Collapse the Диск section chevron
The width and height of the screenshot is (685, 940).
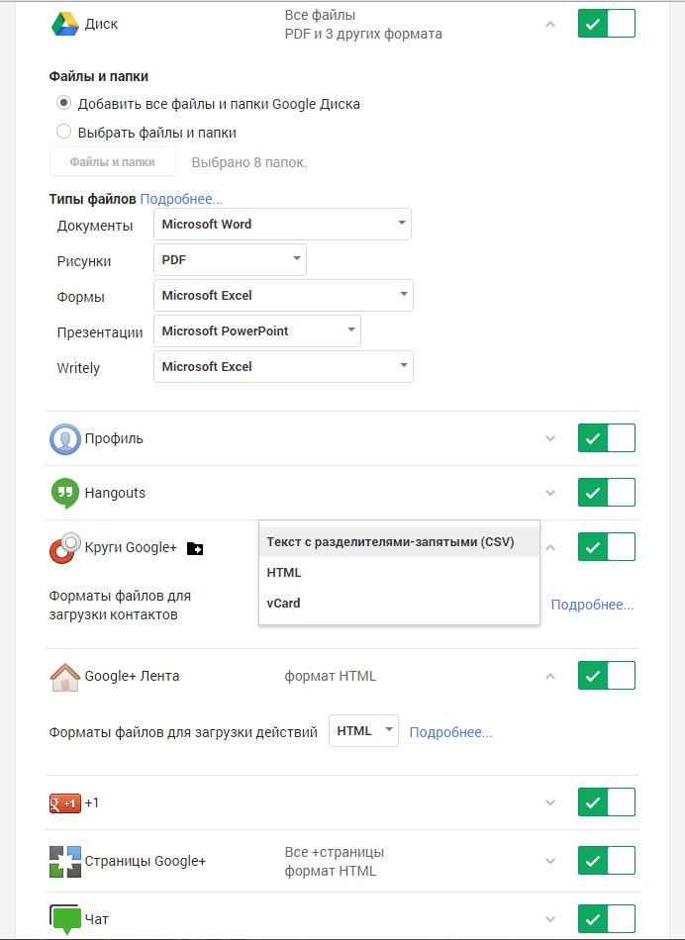coord(550,24)
